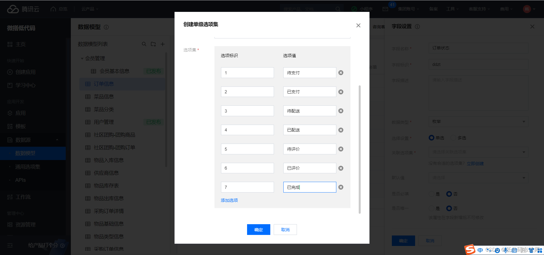
Task: Expand the 云产品 dropdown
Action: click(90, 9)
